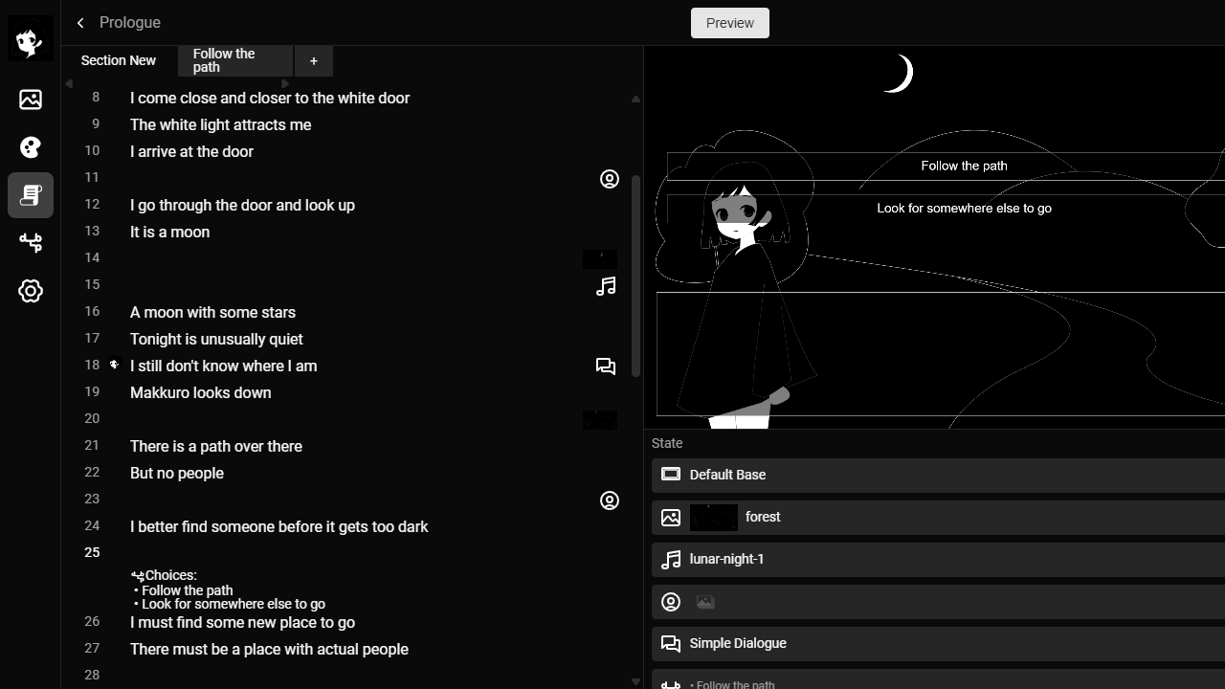Viewport: 1225px width, 689px height.
Task: Select the script scroll icon in sidebar
Action: click(31, 195)
